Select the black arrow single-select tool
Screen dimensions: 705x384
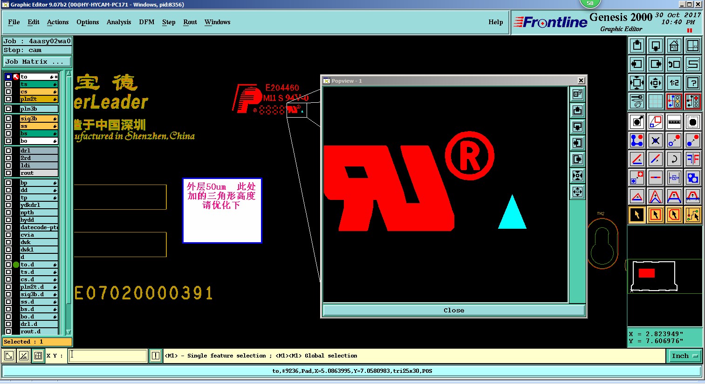[x=637, y=215]
